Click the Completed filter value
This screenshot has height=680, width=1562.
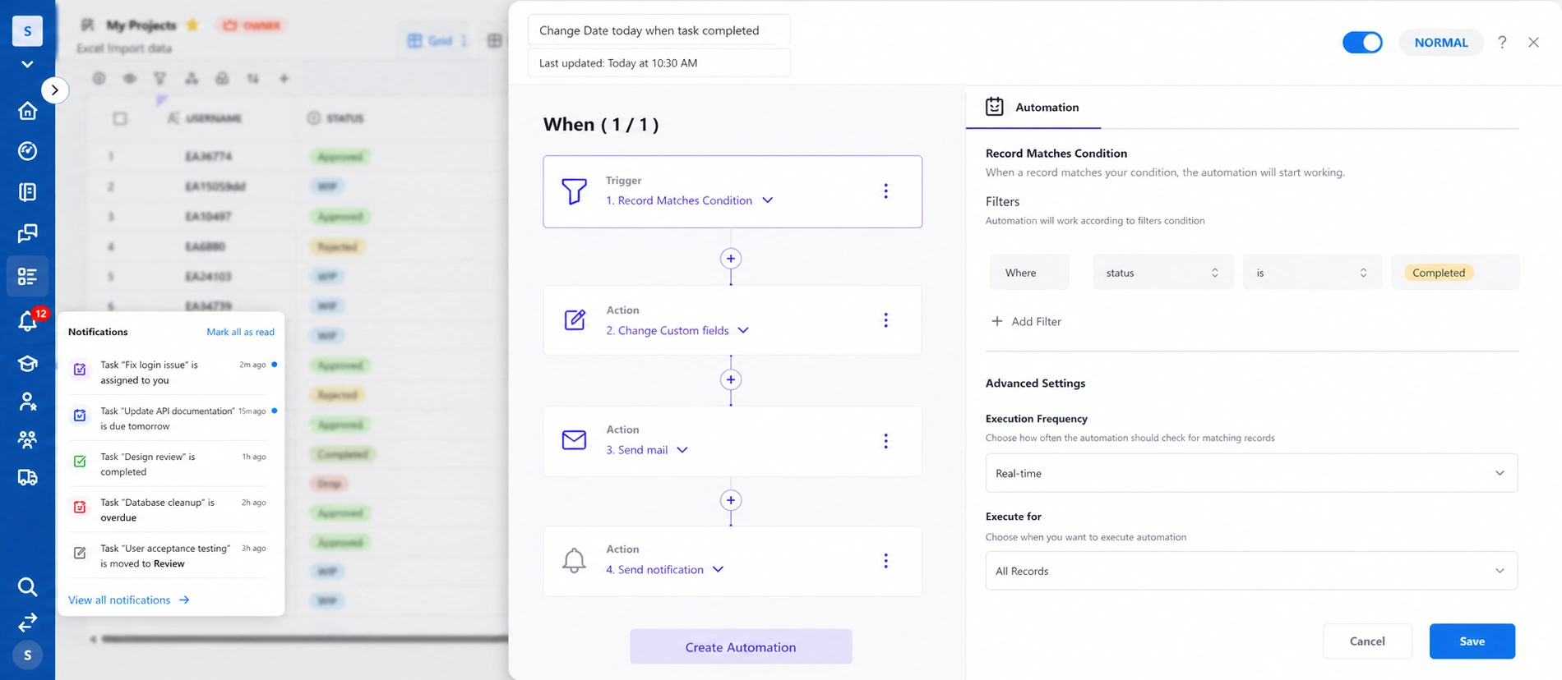coord(1439,273)
